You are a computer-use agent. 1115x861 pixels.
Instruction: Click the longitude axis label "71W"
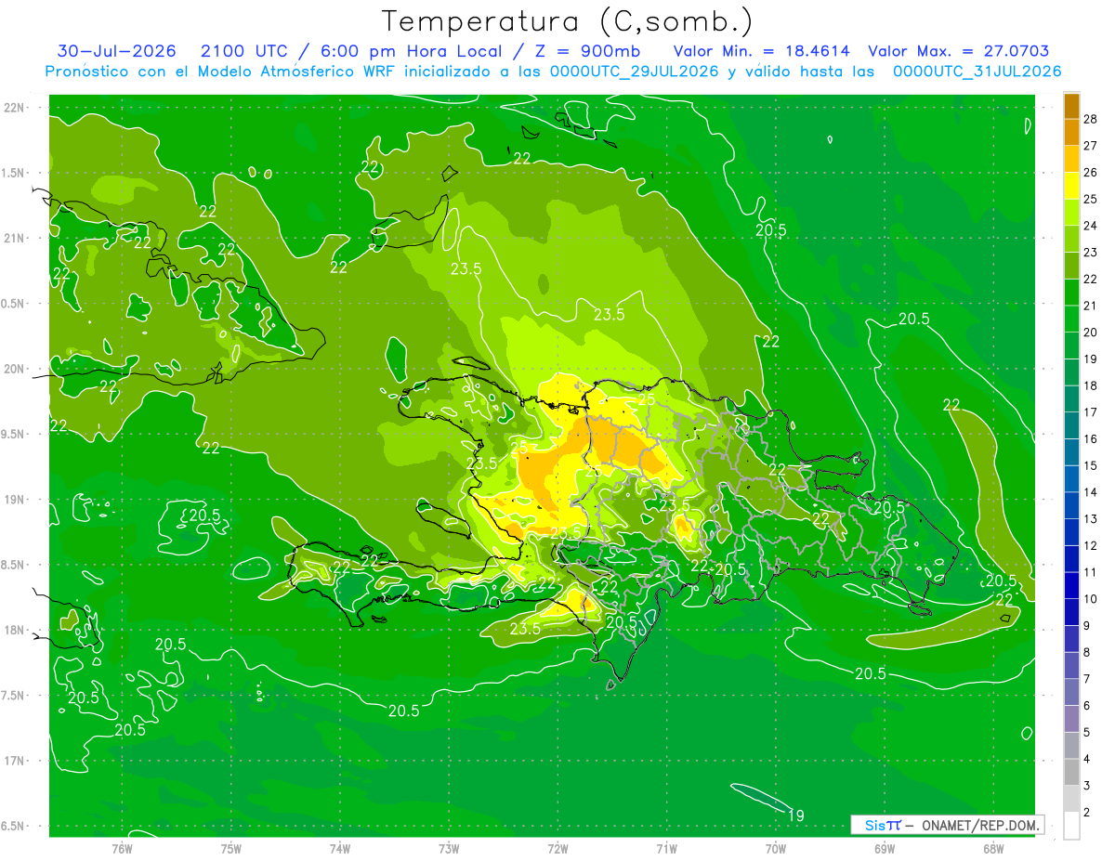tap(666, 848)
